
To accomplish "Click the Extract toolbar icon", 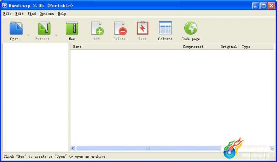I will click(x=44, y=28).
